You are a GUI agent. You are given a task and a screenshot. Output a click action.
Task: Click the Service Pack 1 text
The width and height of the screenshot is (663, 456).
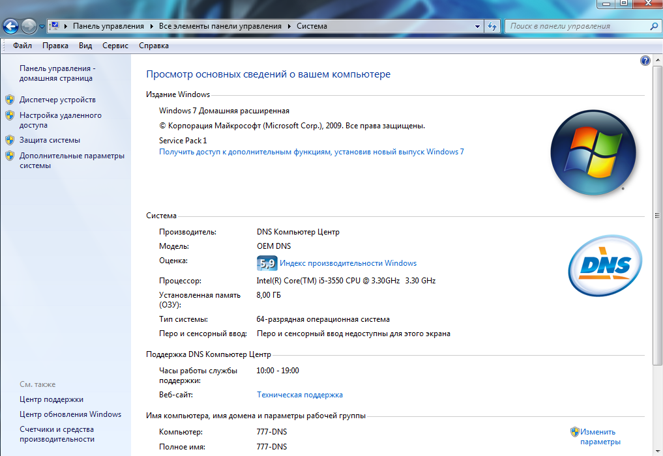pyautogui.click(x=183, y=140)
